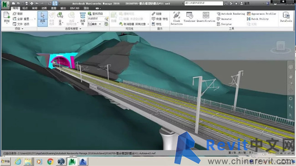Click the Redo arrow in quick access toolbar
The width and height of the screenshot is (296, 166).
pos(42,3)
